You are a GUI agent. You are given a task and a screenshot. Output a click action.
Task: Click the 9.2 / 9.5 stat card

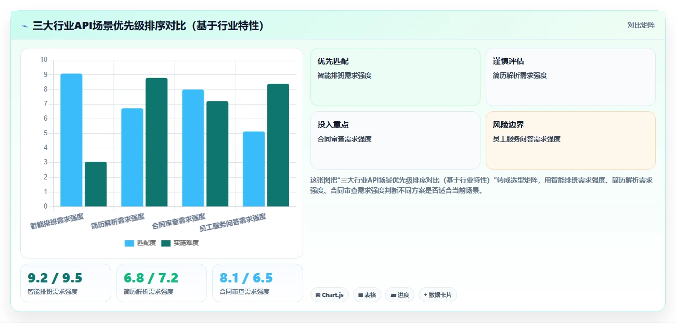coord(66,283)
